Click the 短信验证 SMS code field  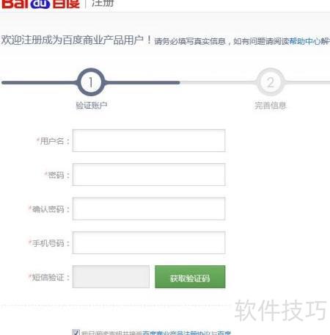(x=111, y=277)
